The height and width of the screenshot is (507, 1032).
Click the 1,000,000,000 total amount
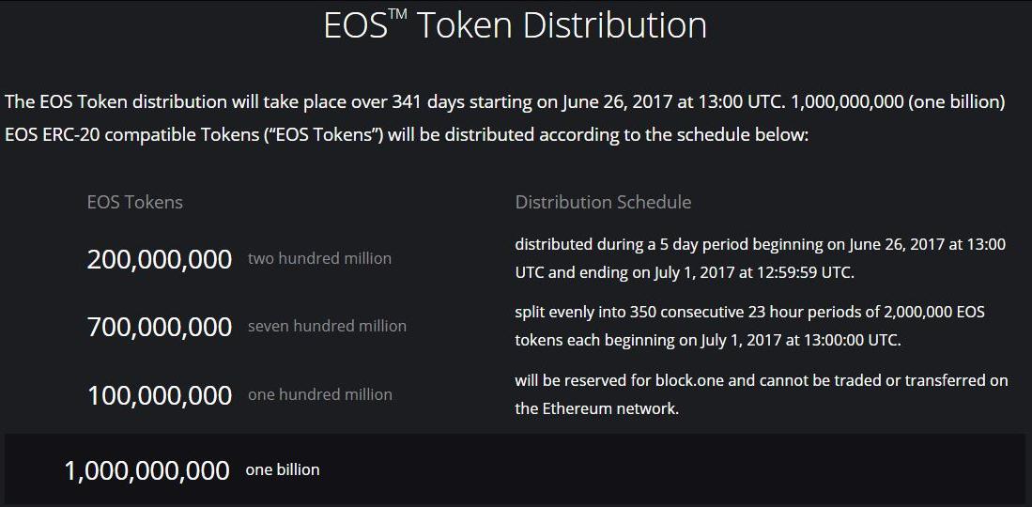pos(146,469)
